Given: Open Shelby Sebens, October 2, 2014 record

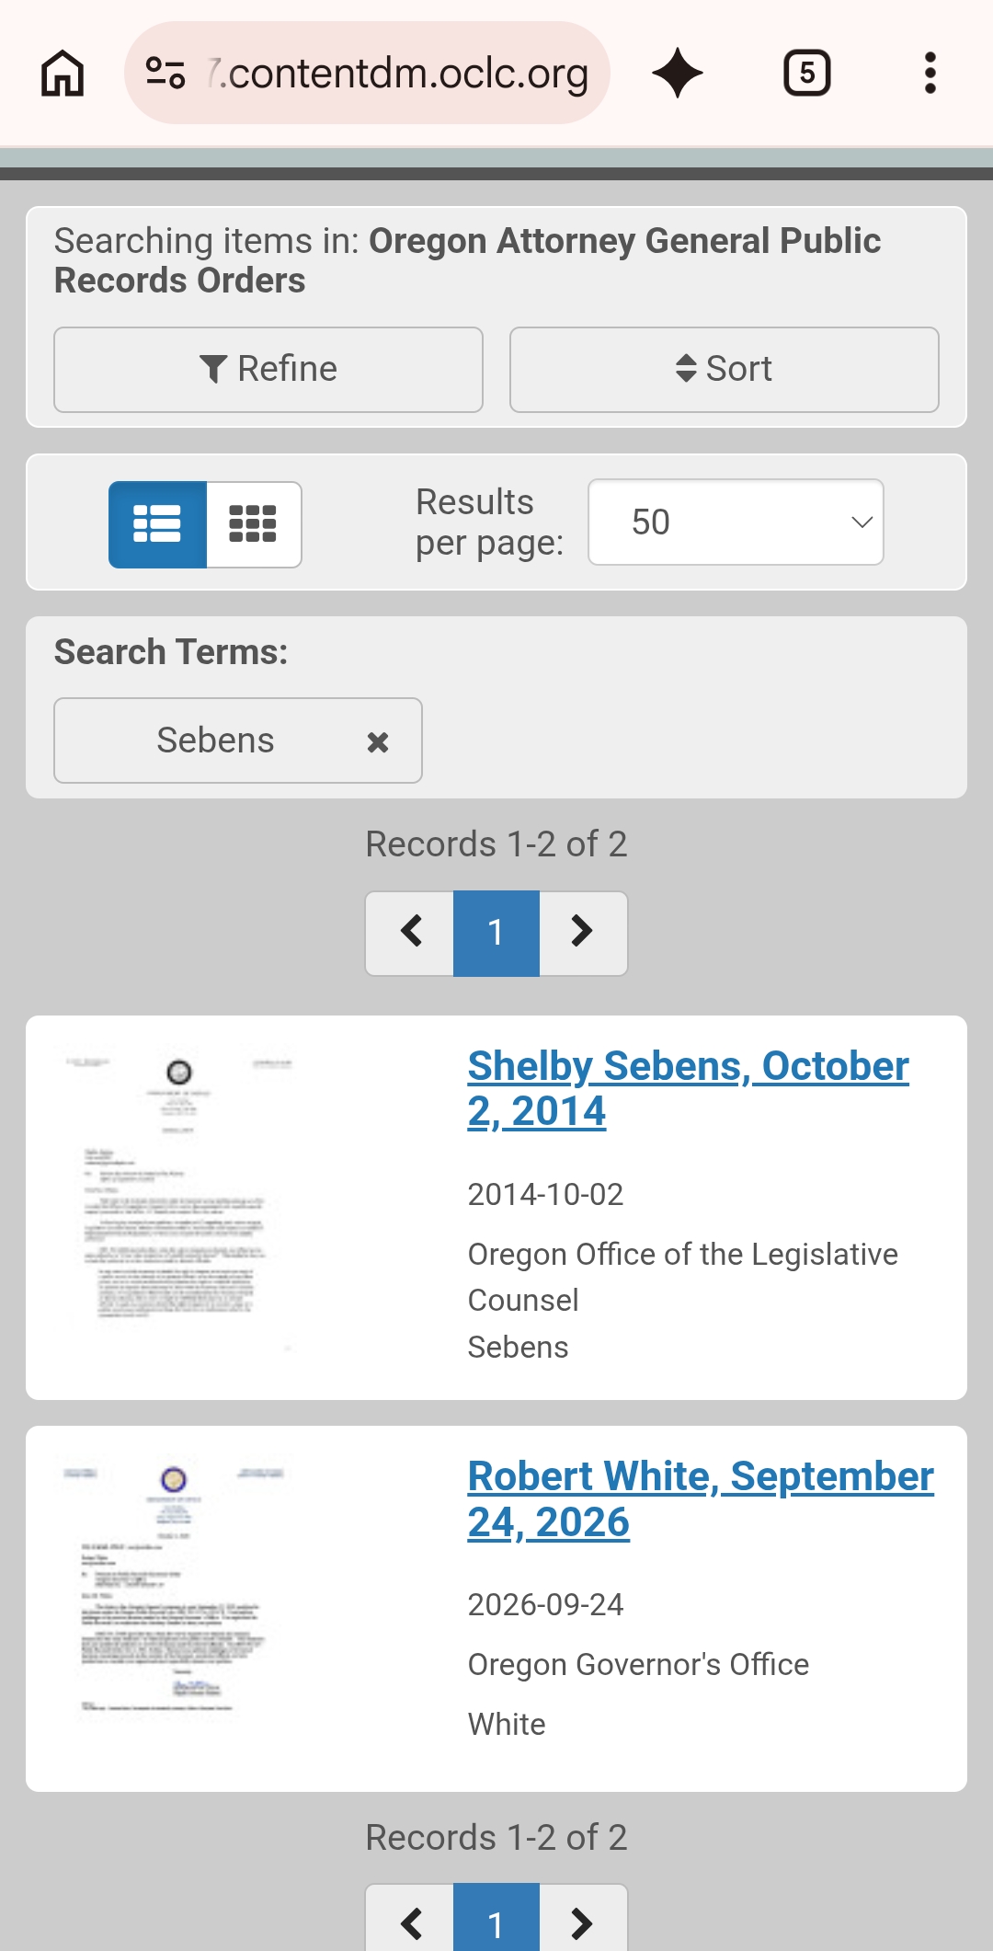Looking at the screenshot, I should pos(688,1088).
